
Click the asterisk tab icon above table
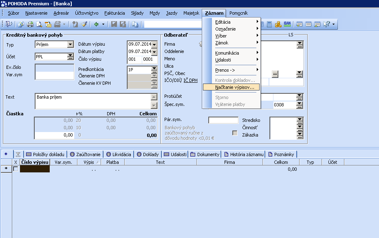pyautogui.click(x=6, y=154)
